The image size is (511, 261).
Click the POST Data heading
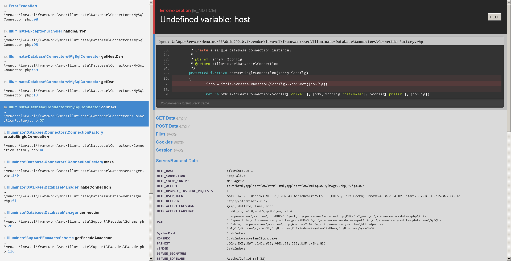167,126
